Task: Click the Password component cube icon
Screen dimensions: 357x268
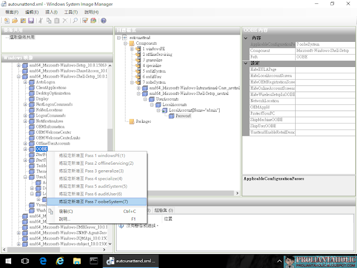Action: (171, 116)
